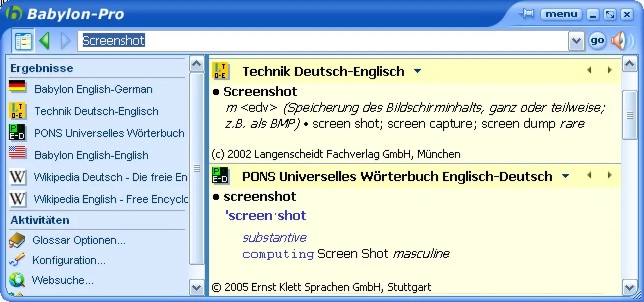The image size is (644, 302).
Task: Open Websuche...
Action: tap(63, 280)
